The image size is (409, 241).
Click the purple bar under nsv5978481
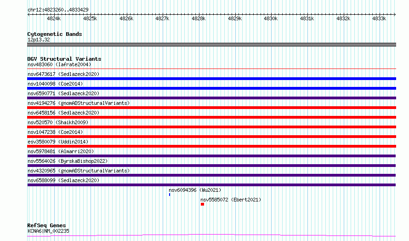tap(211, 156)
